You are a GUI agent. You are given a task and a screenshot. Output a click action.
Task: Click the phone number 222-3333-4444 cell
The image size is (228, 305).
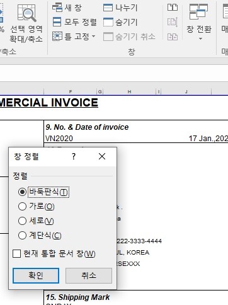pyautogui.click(x=139, y=241)
